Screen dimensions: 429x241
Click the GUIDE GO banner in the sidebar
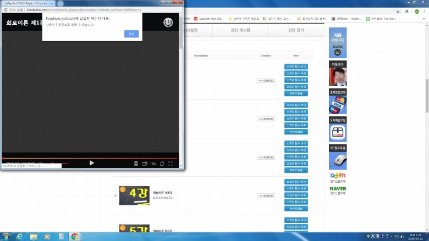(338, 43)
